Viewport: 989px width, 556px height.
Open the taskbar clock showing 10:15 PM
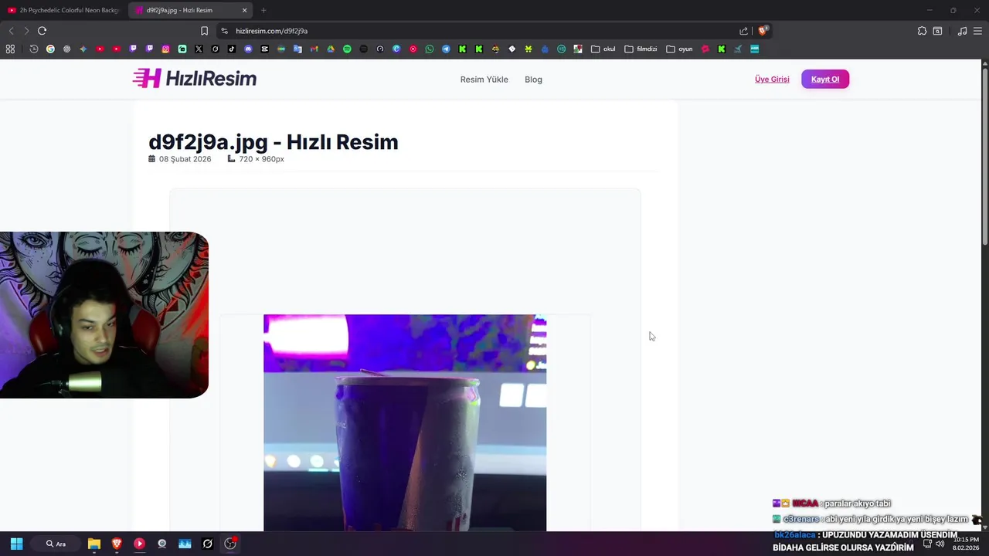click(x=966, y=544)
